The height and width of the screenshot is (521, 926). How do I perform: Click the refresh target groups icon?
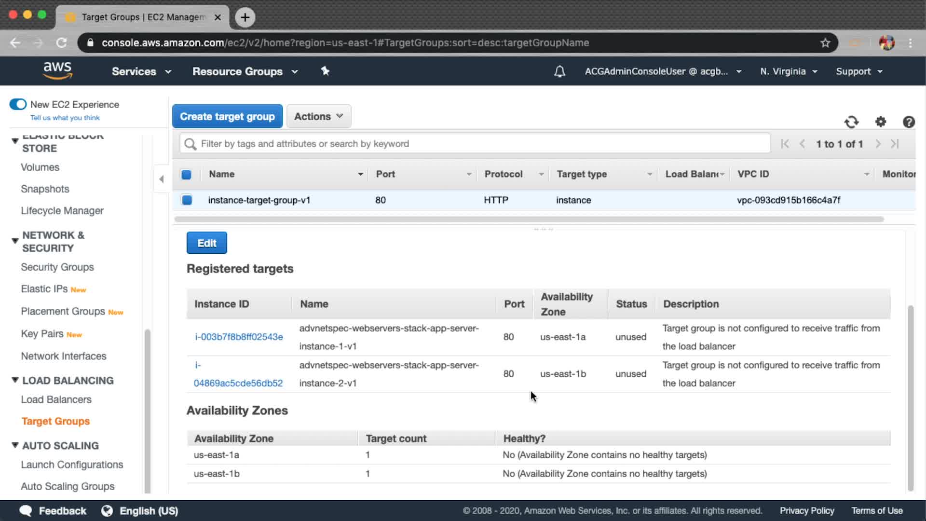pyautogui.click(x=851, y=122)
